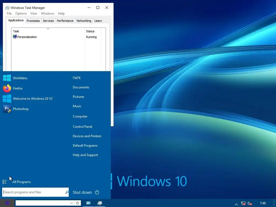Select the Personalization task row

(x=56, y=37)
